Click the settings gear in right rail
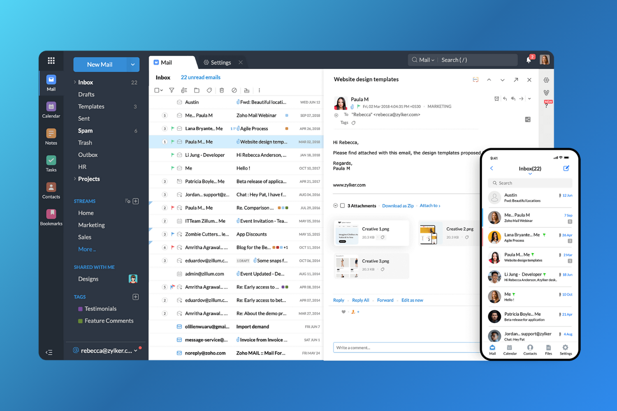The height and width of the screenshot is (411, 617). 546,80
